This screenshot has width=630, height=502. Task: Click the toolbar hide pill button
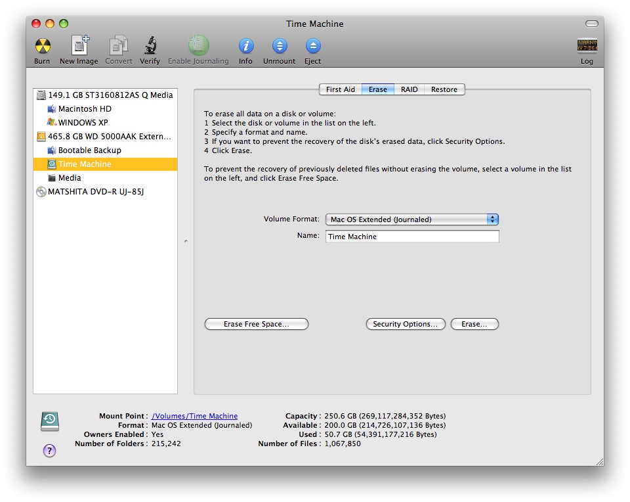pyautogui.click(x=591, y=24)
